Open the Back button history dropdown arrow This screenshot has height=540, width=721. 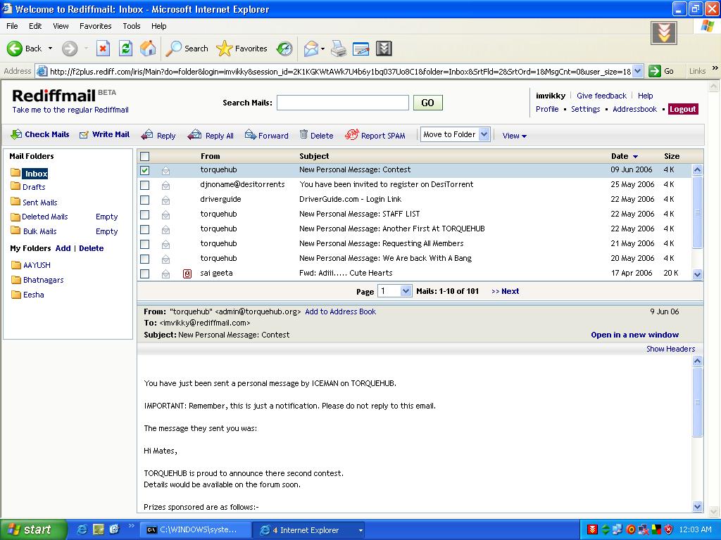pyautogui.click(x=50, y=49)
